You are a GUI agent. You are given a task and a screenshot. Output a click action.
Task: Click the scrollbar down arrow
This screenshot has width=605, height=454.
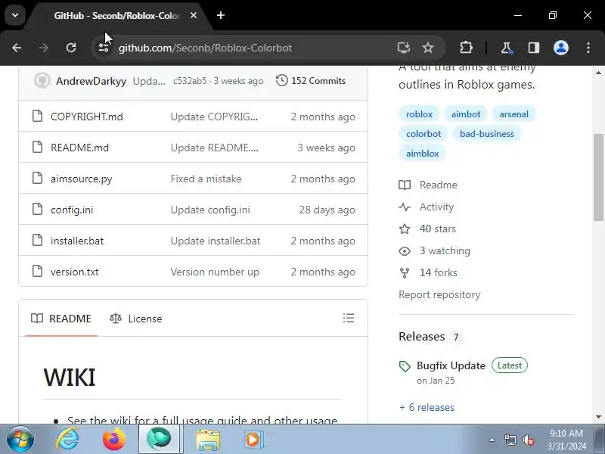pos(598,417)
